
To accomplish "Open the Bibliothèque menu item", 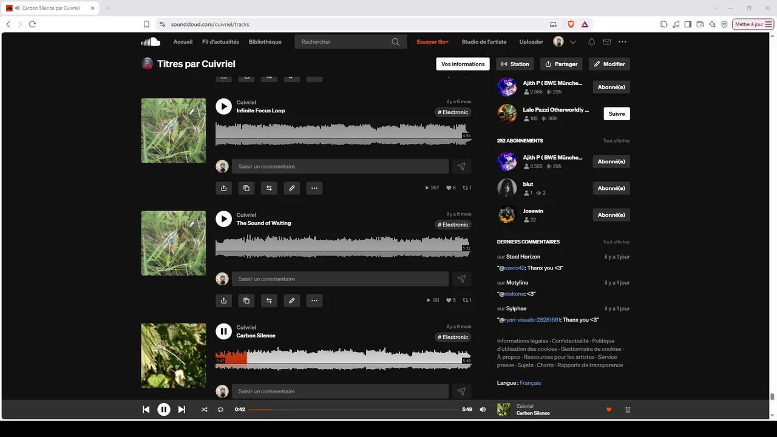I will pyautogui.click(x=265, y=42).
